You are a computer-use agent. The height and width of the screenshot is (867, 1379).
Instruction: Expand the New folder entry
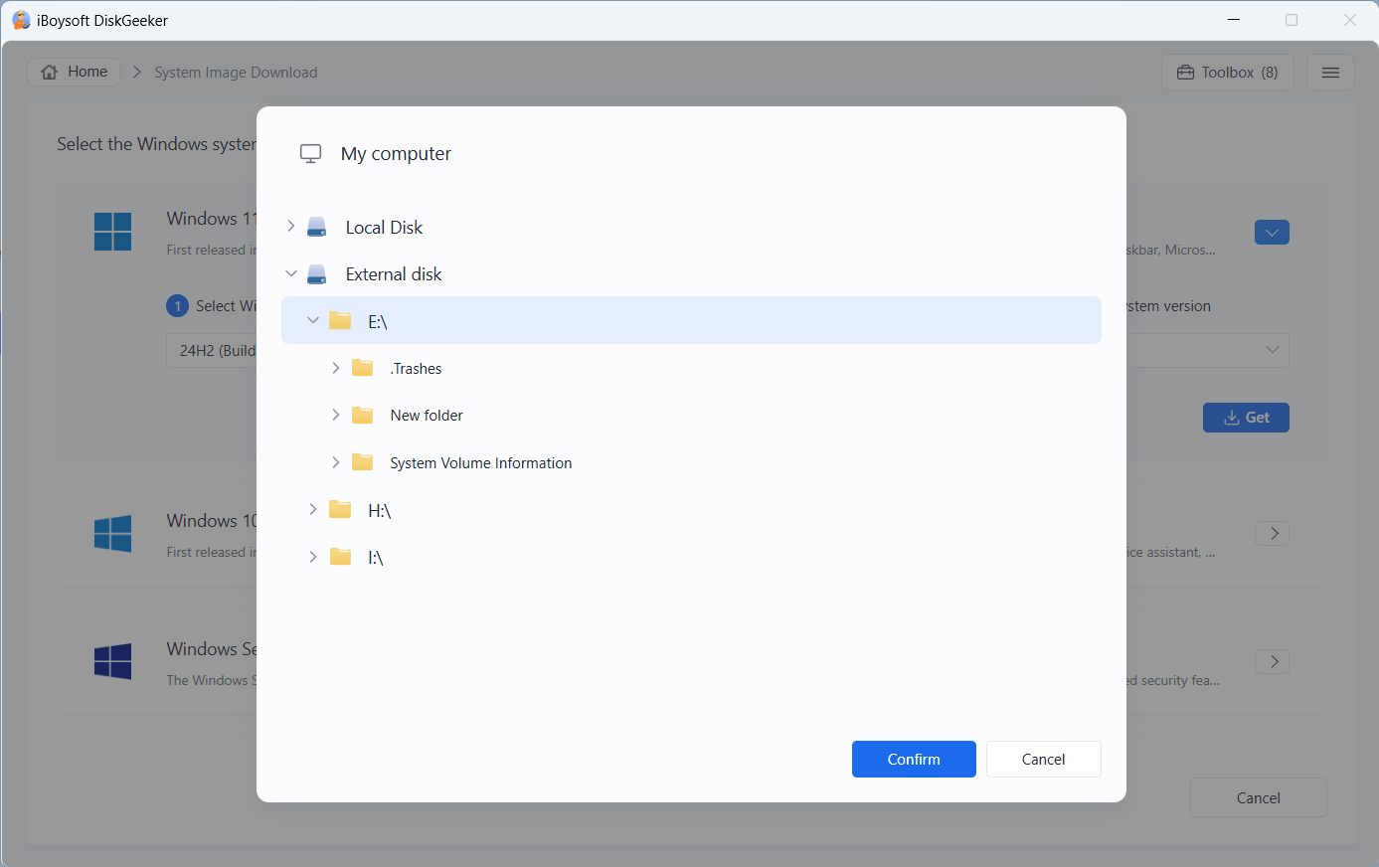click(x=335, y=415)
